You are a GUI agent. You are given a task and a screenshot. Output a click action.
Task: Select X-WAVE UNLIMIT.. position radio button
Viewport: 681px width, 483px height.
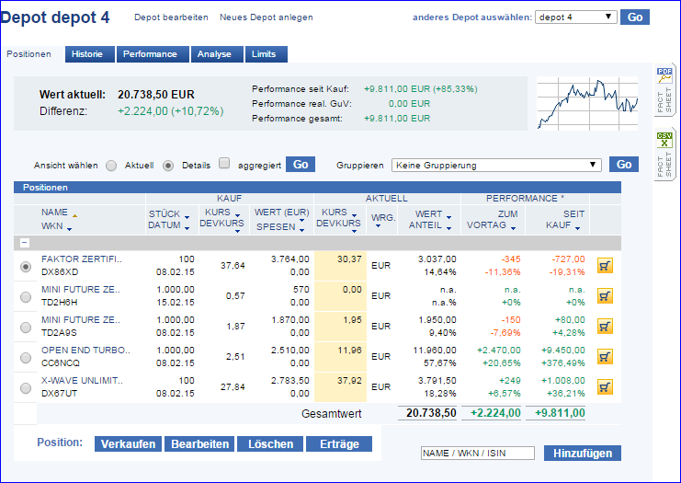26,388
